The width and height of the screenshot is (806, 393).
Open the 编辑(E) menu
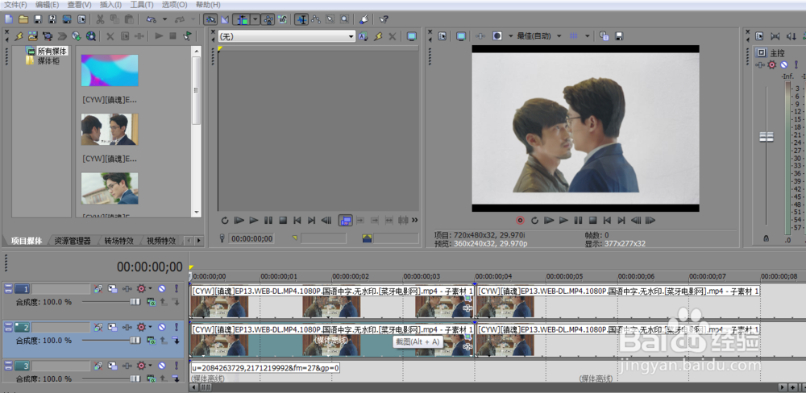(x=48, y=5)
